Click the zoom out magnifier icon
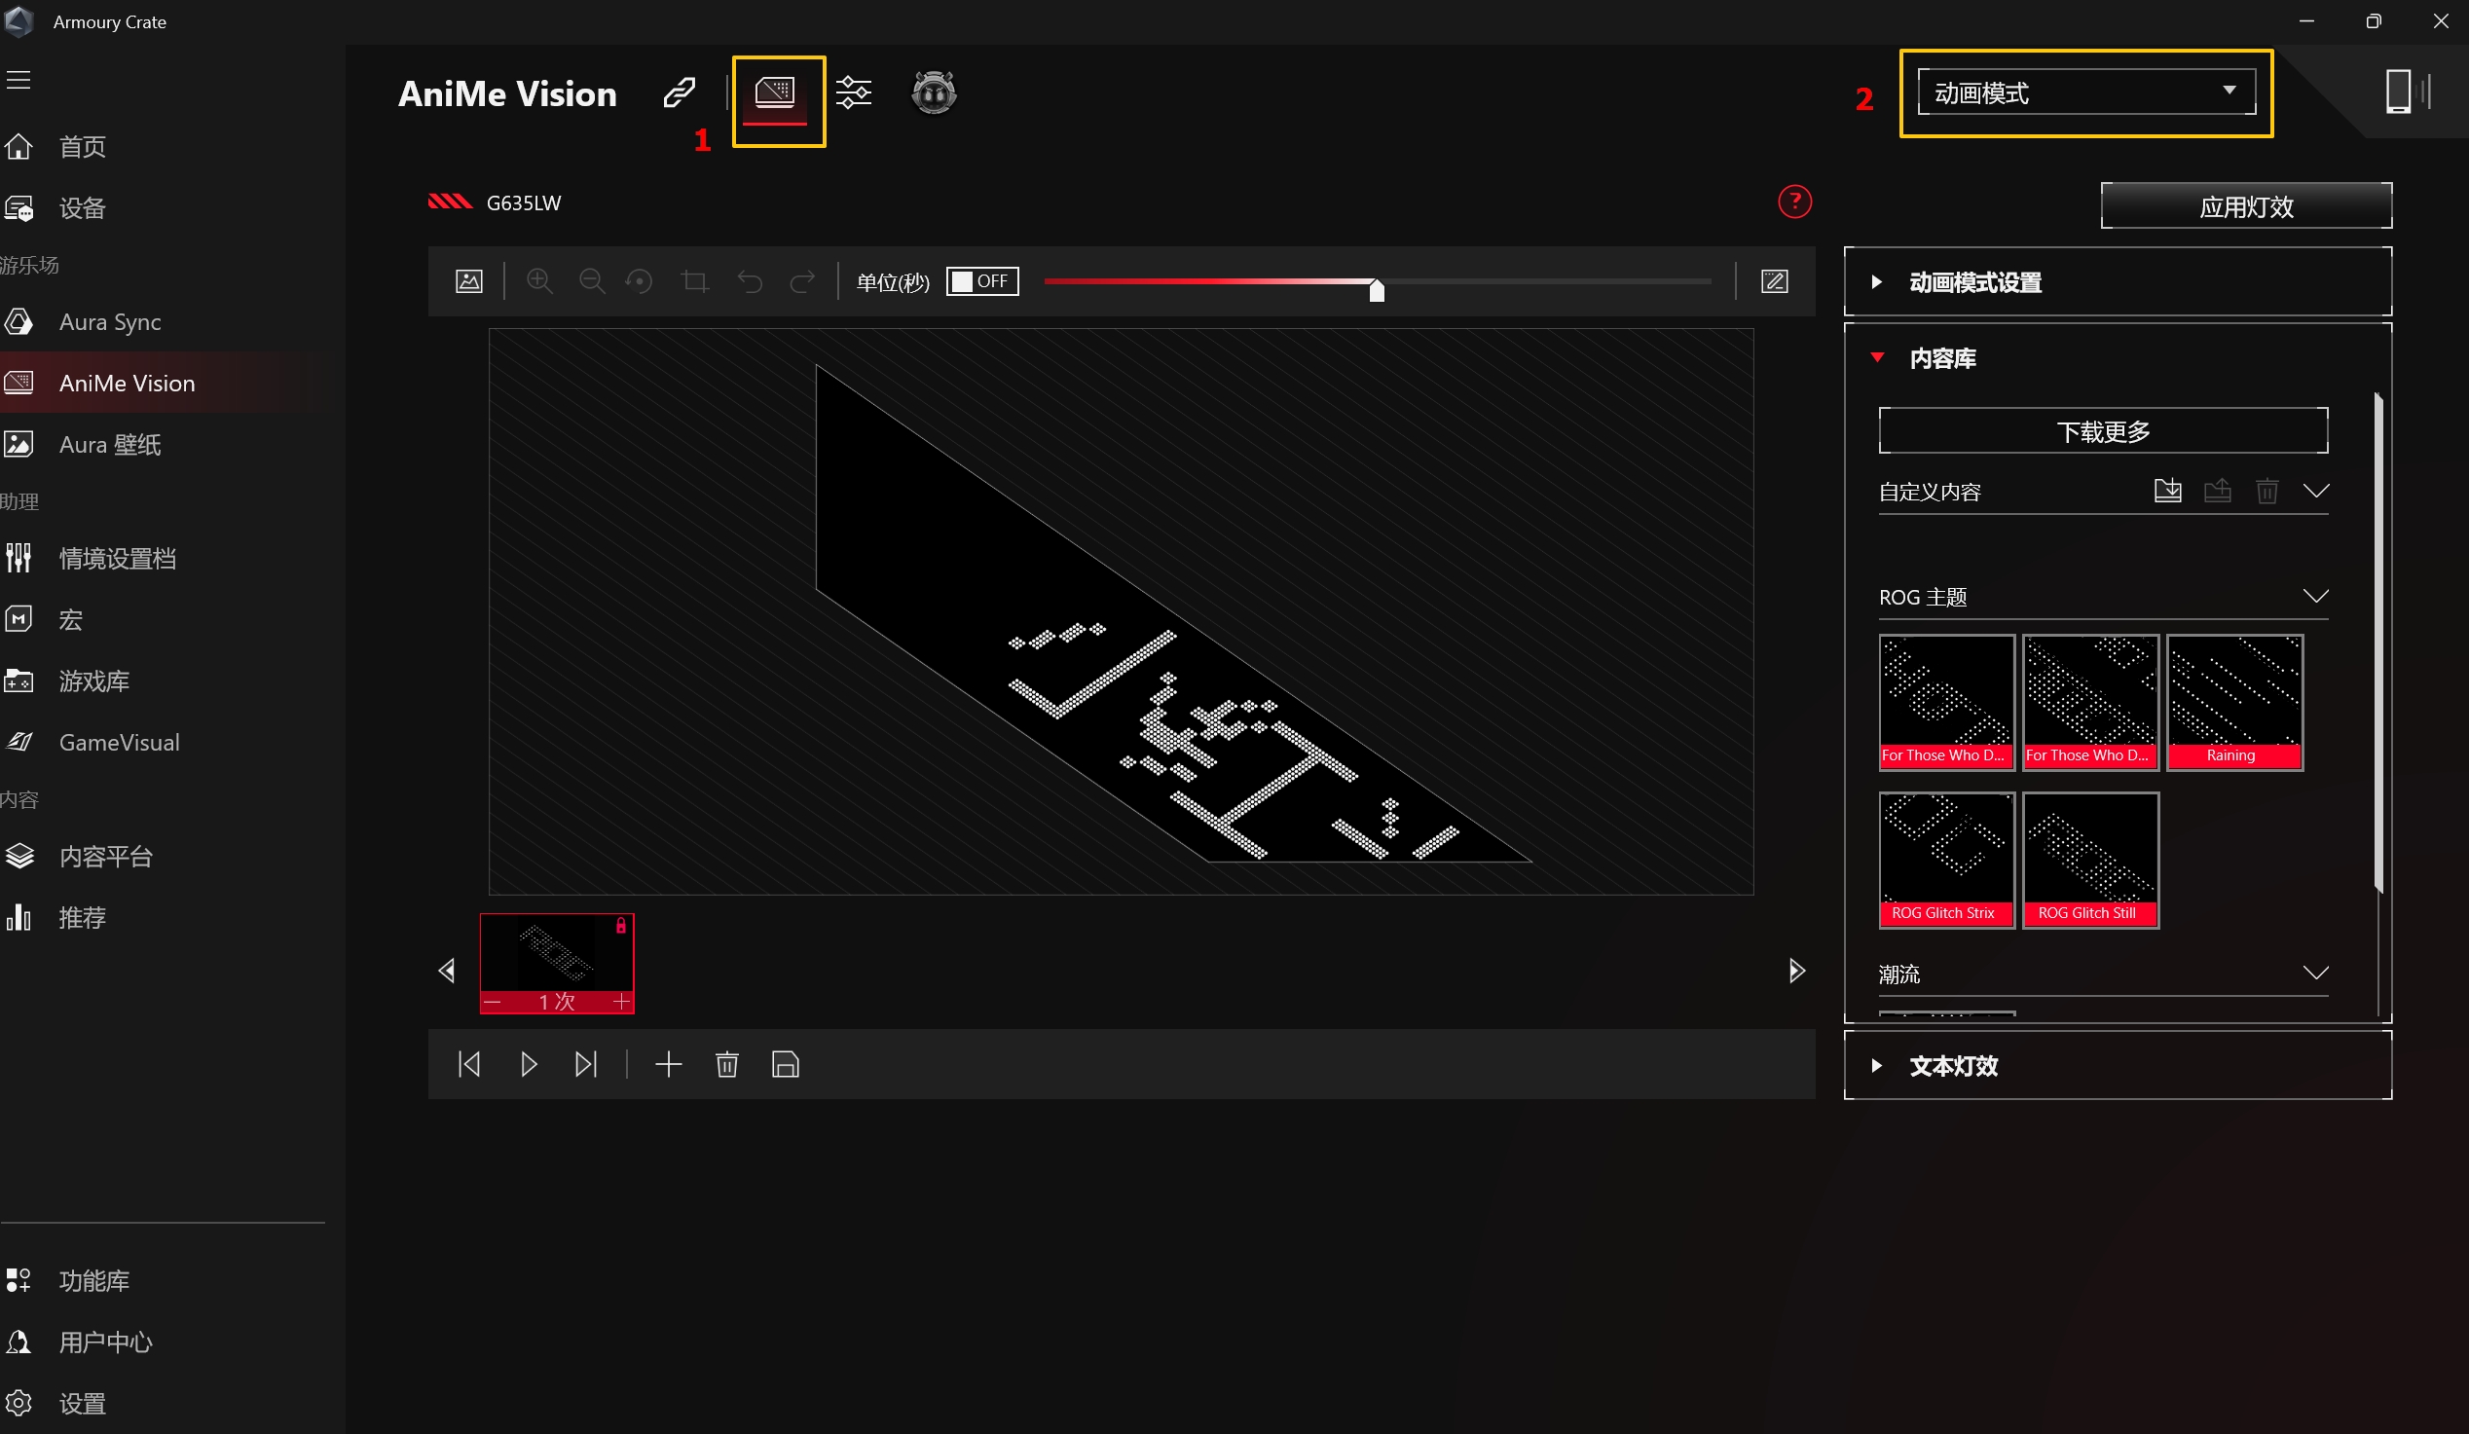2469x1434 pixels. click(592, 281)
